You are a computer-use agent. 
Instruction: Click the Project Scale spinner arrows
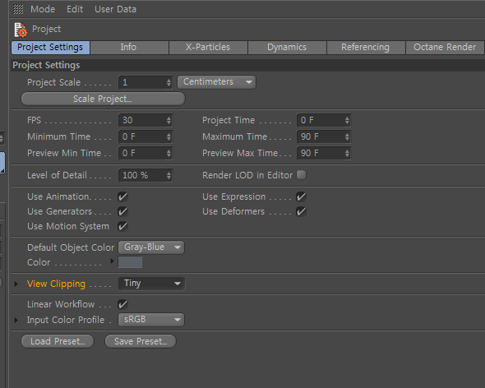(x=169, y=82)
